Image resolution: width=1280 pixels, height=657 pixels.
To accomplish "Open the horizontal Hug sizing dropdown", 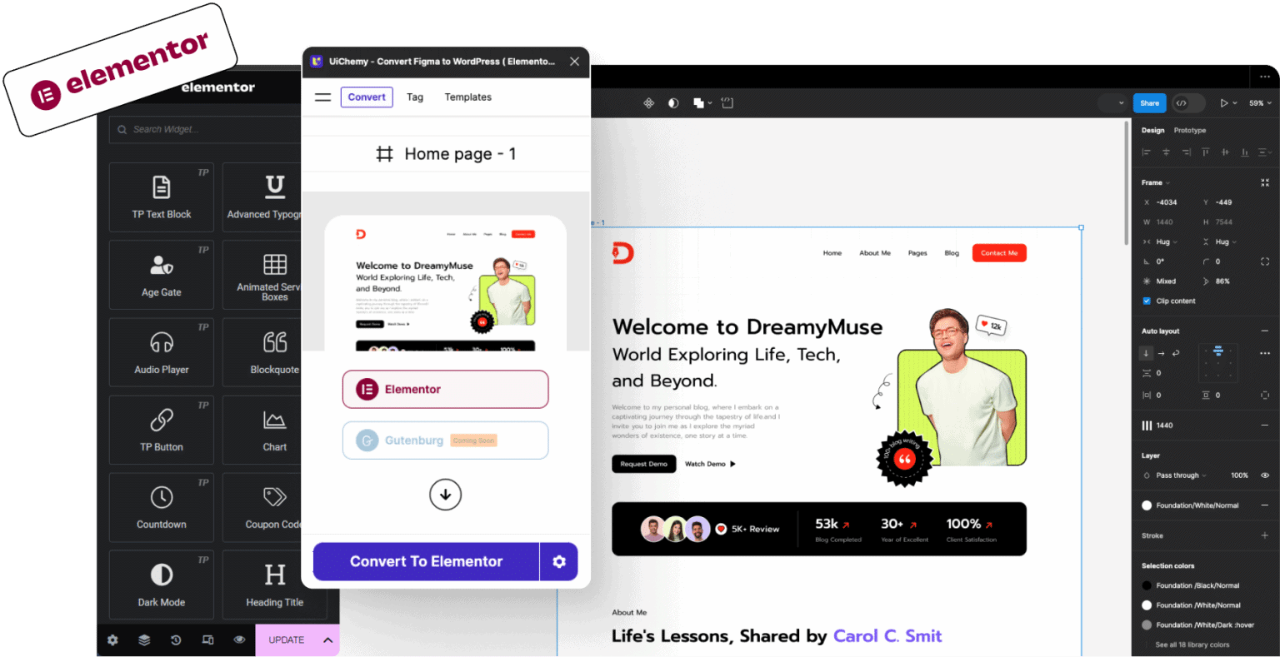I will (1165, 241).
